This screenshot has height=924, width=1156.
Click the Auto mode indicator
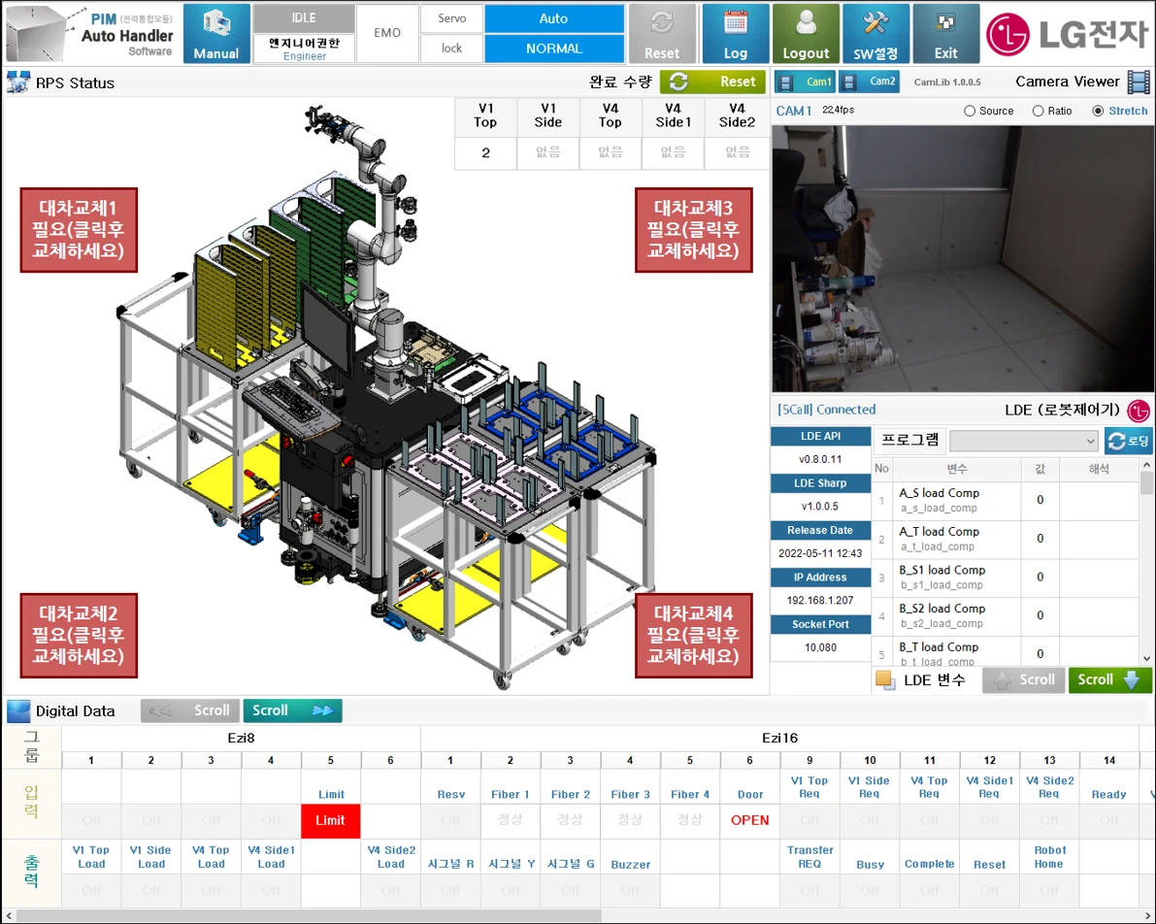click(553, 18)
